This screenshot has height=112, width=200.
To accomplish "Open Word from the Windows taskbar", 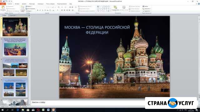I will (x=48, y=110).
